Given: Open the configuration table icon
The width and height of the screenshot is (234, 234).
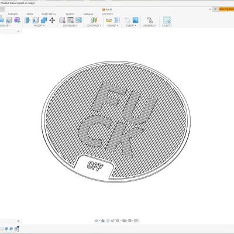Looking at the screenshot, I should (70, 20).
